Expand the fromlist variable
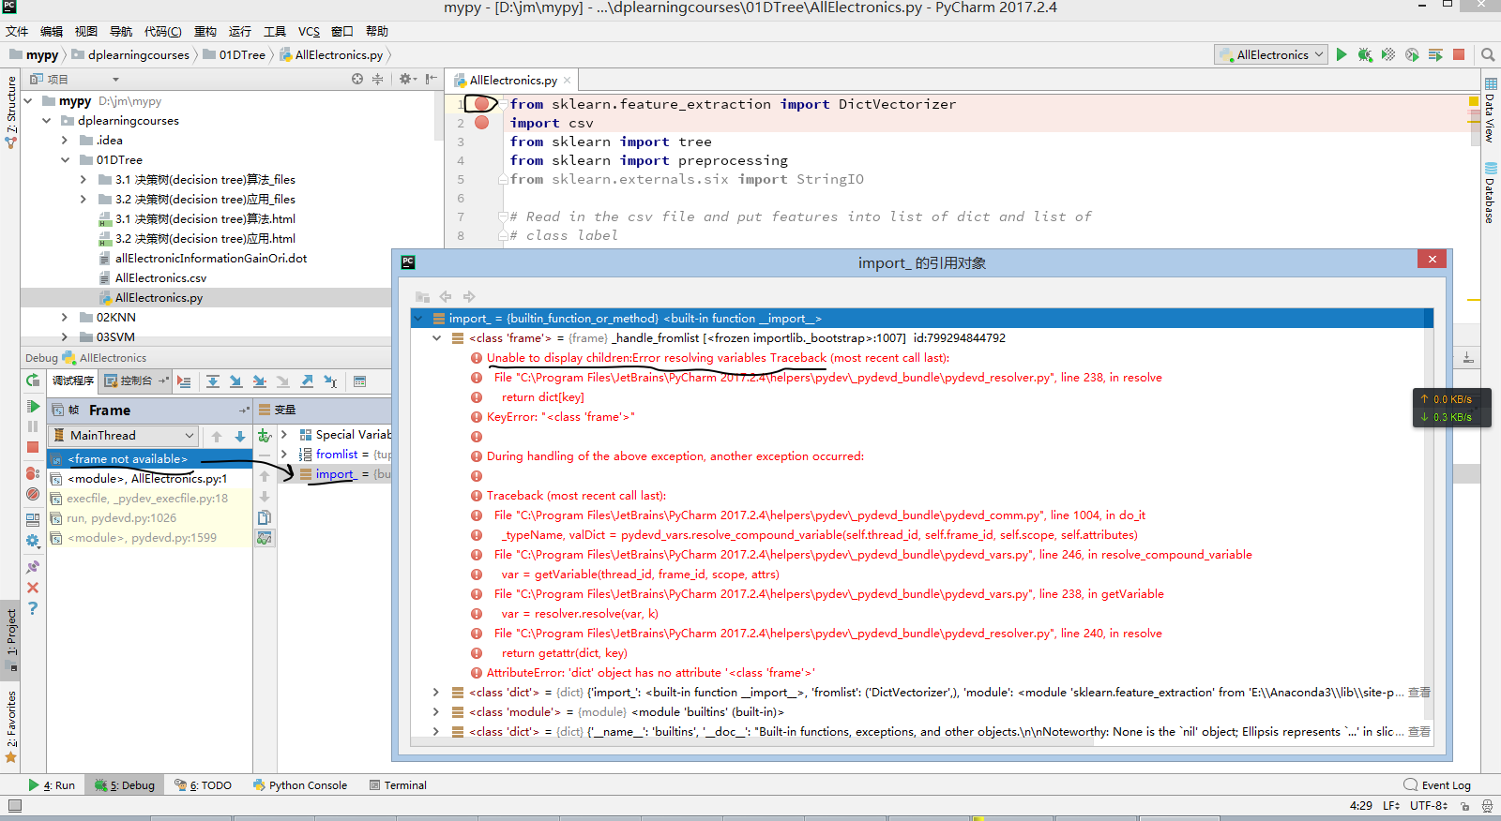This screenshot has height=821, width=1501. pos(284,454)
